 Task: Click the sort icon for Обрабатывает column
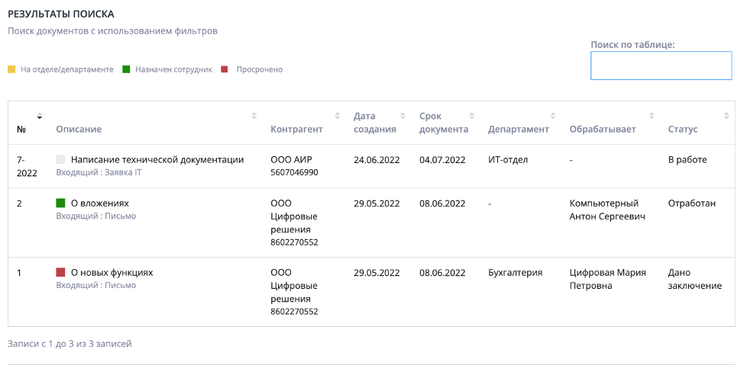(652, 116)
